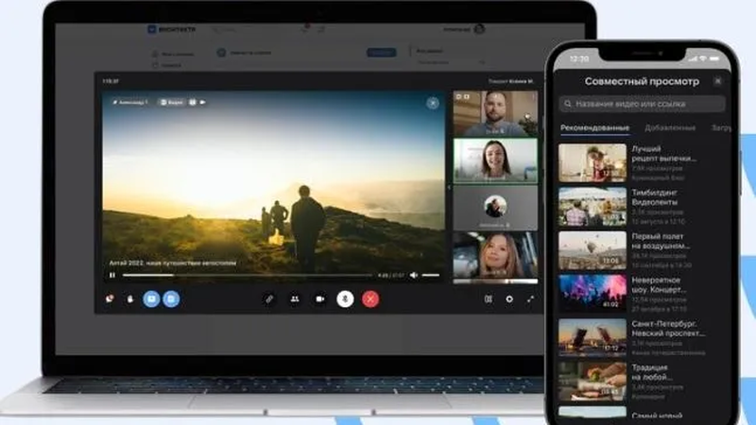The height and width of the screenshot is (425, 756).
Task: Switch to the Добавленные tab on phone
Action: [671, 127]
